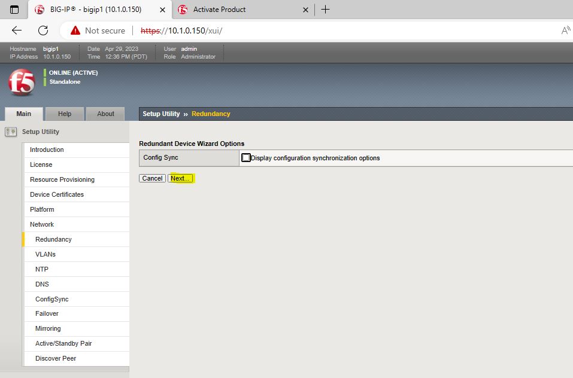Open Resource Provisioning in sidebar

click(62, 179)
